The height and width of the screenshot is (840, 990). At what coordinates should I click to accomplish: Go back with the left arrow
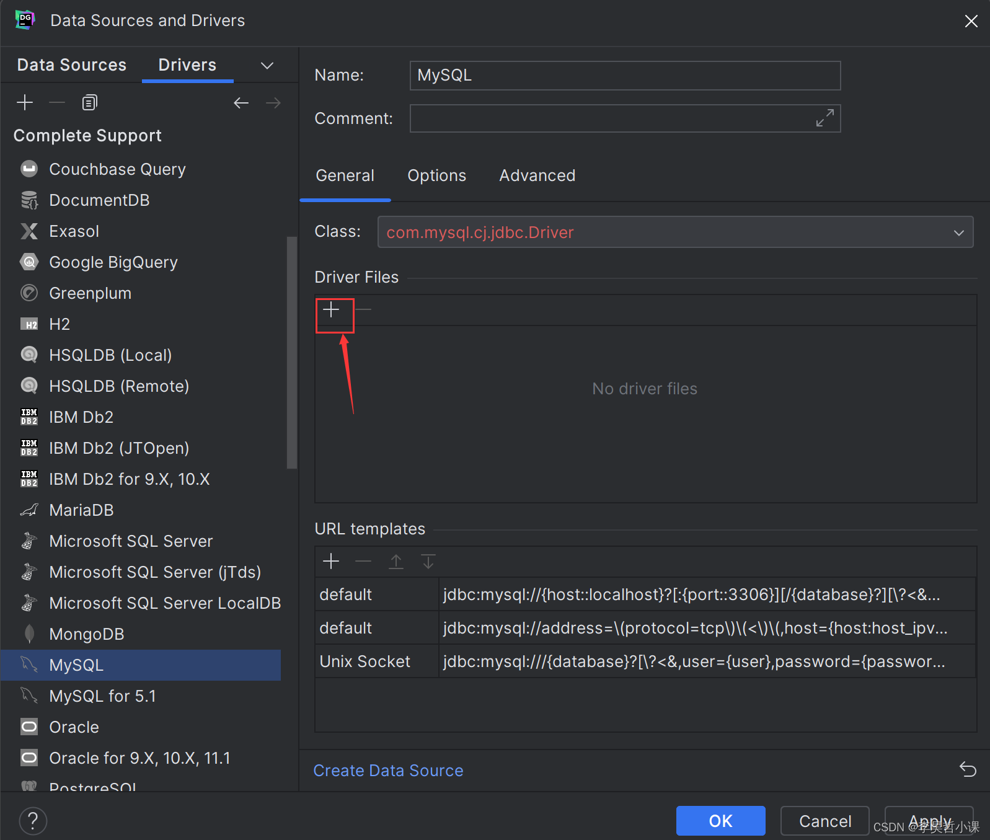[x=241, y=102]
